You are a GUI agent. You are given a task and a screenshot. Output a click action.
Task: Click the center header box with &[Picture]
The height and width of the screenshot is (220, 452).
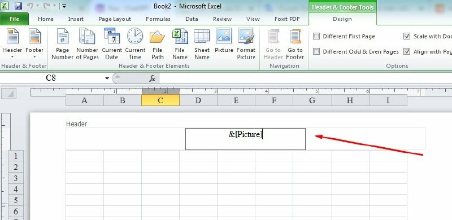click(x=245, y=139)
